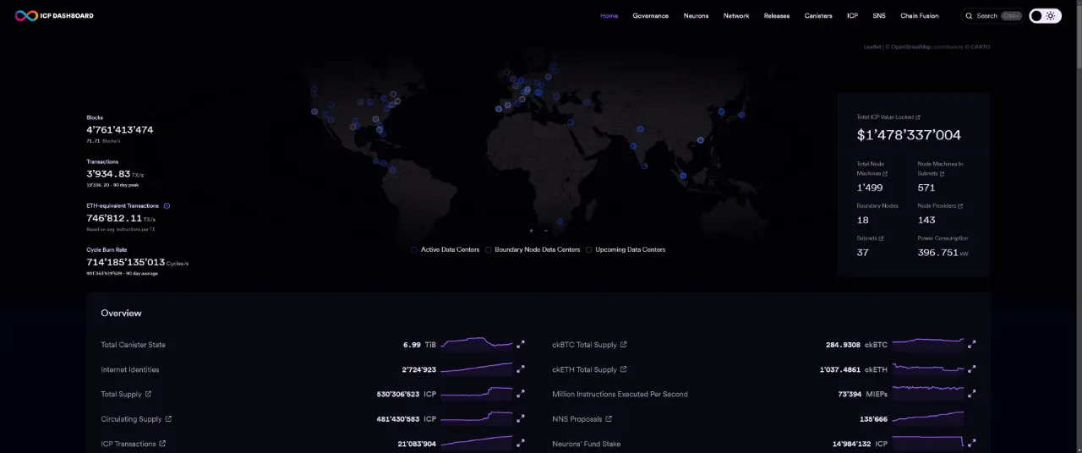This screenshot has height=453, width=1082.
Task: Click the NNS Proposals sparkline chart
Action: [928, 418]
